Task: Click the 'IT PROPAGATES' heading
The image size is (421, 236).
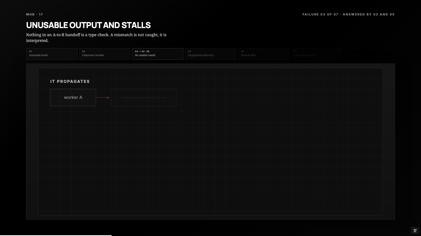Action: [x=70, y=81]
